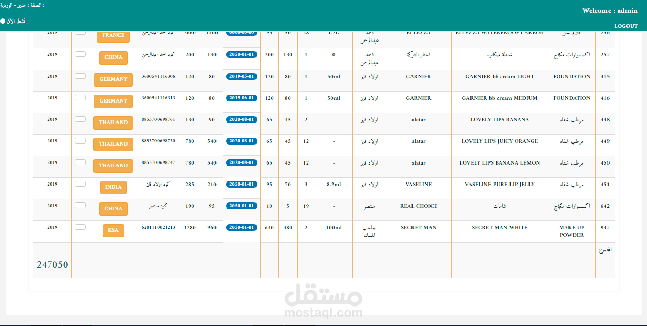Click the Welcome : admin label

(610, 10)
